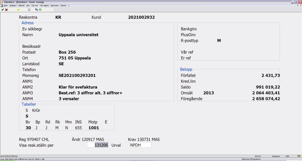Click RESKONTRA FÖRETAG status bar text

tap(9, 156)
